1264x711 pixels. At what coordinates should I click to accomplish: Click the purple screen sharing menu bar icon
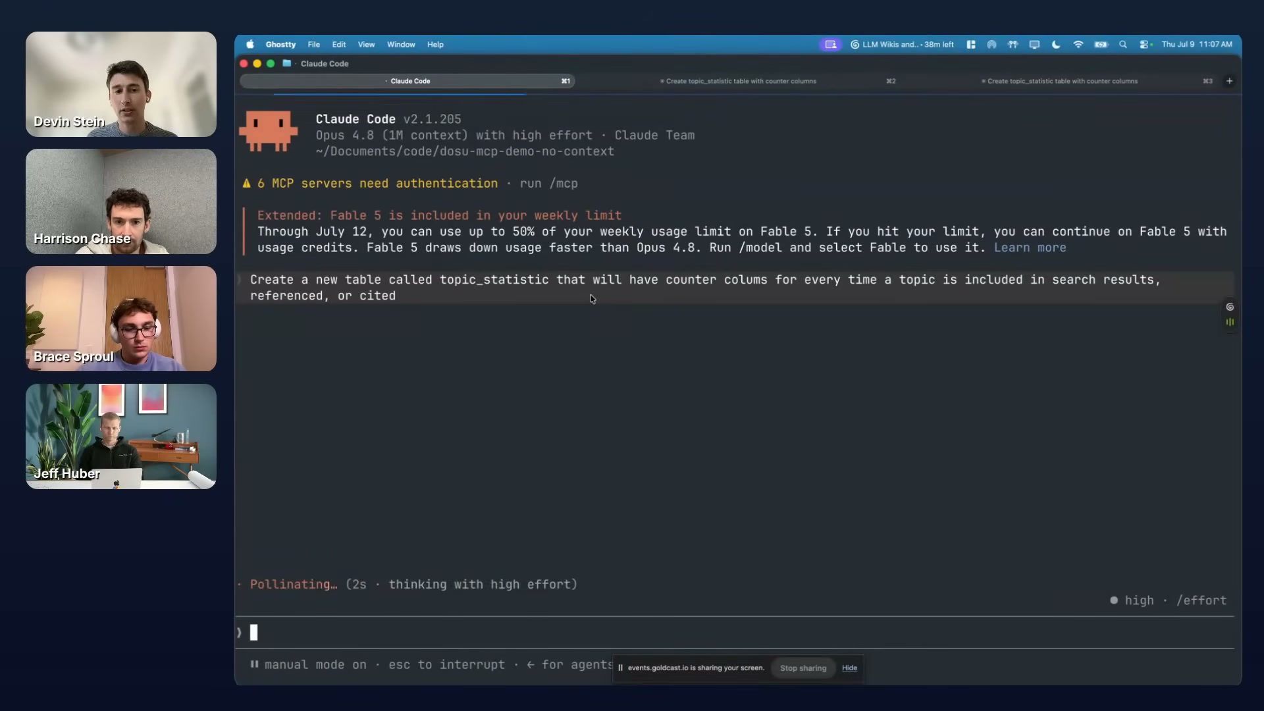830,45
